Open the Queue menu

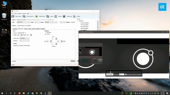click(24, 13)
